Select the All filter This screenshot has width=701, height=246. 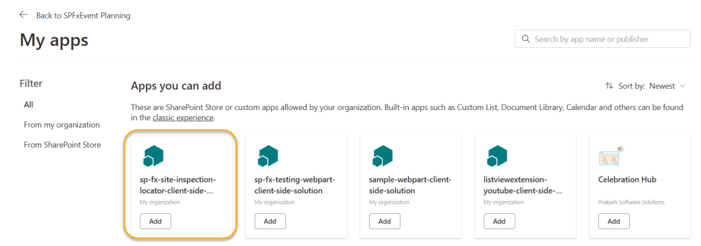tap(29, 105)
